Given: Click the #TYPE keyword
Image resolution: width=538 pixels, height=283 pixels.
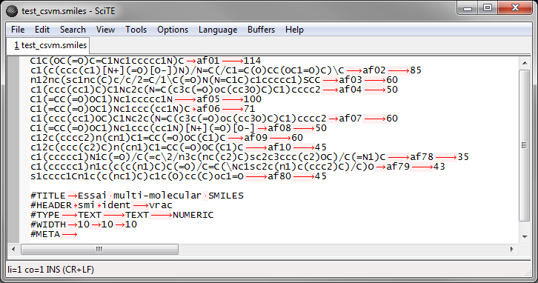Looking at the screenshot, I should [45, 215].
